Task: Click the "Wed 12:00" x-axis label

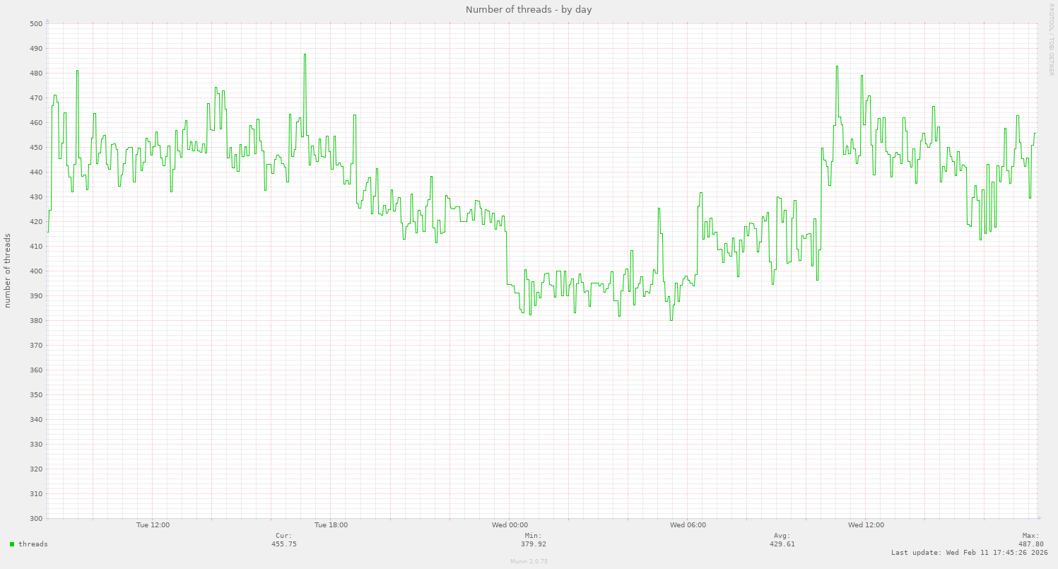Action: (x=866, y=525)
